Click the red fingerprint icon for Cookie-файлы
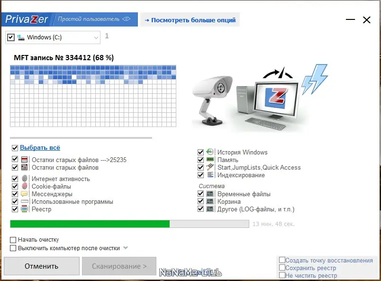The image size is (381, 281). (24, 186)
